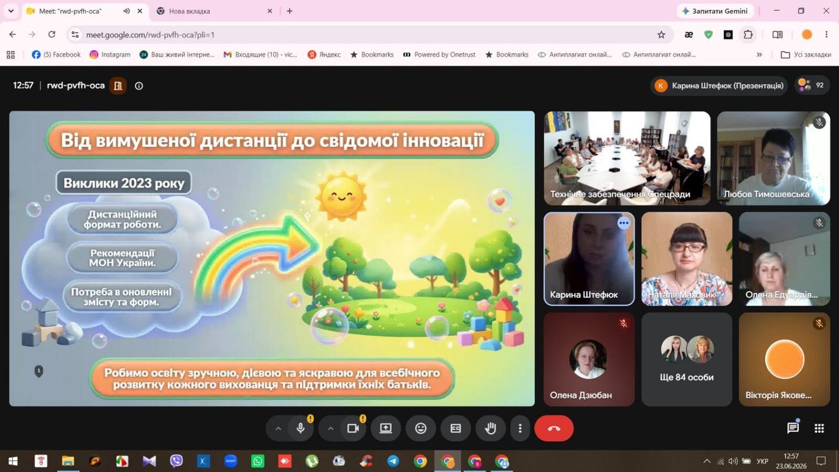Open Chrome profile orange avatar

807,35
